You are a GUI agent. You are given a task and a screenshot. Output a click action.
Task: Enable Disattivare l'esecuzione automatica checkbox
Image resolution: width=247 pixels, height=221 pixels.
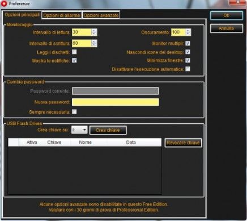[188, 69]
